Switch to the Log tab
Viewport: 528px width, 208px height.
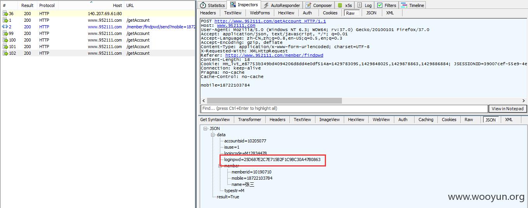click(364, 5)
